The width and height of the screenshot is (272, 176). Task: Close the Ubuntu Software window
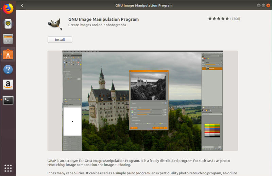(x=268, y=5)
